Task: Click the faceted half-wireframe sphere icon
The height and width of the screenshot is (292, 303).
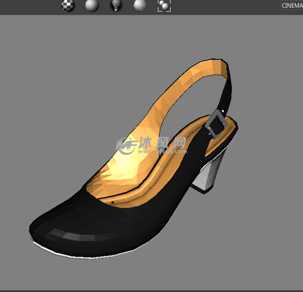Action: click(140, 6)
